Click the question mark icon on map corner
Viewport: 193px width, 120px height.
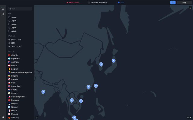tap(36, 117)
